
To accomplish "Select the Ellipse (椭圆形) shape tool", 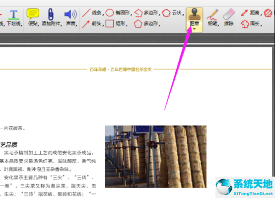I will pos(118,13).
